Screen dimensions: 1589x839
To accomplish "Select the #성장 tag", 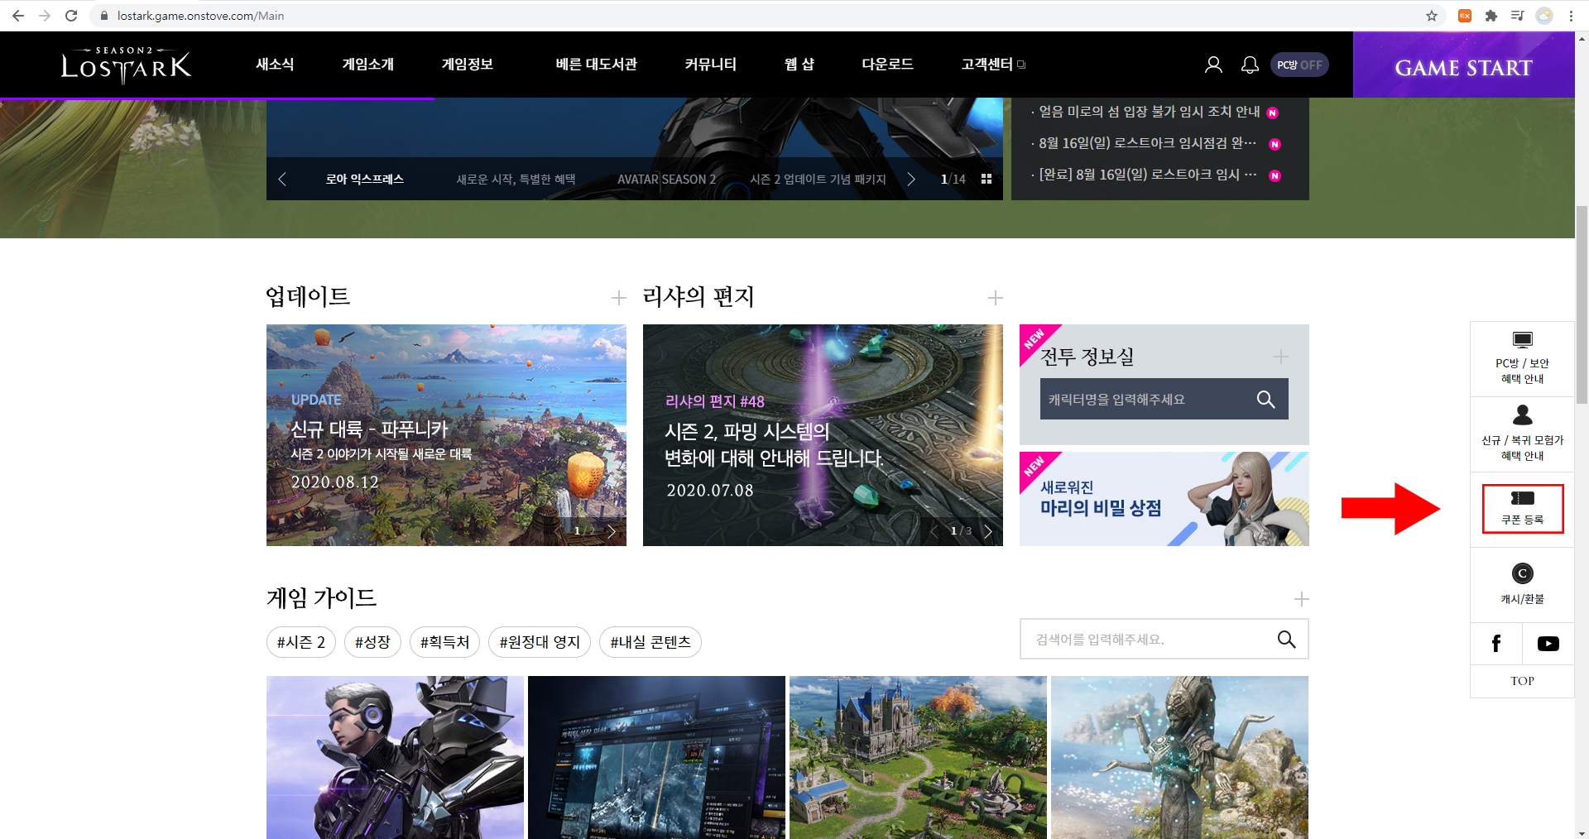I will [372, 642].
